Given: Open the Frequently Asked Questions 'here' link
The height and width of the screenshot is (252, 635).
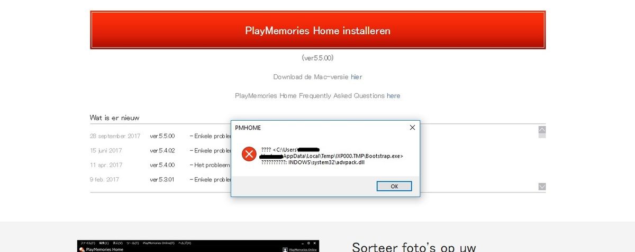Looking at the screenshot, I should (x=393, y=96).
